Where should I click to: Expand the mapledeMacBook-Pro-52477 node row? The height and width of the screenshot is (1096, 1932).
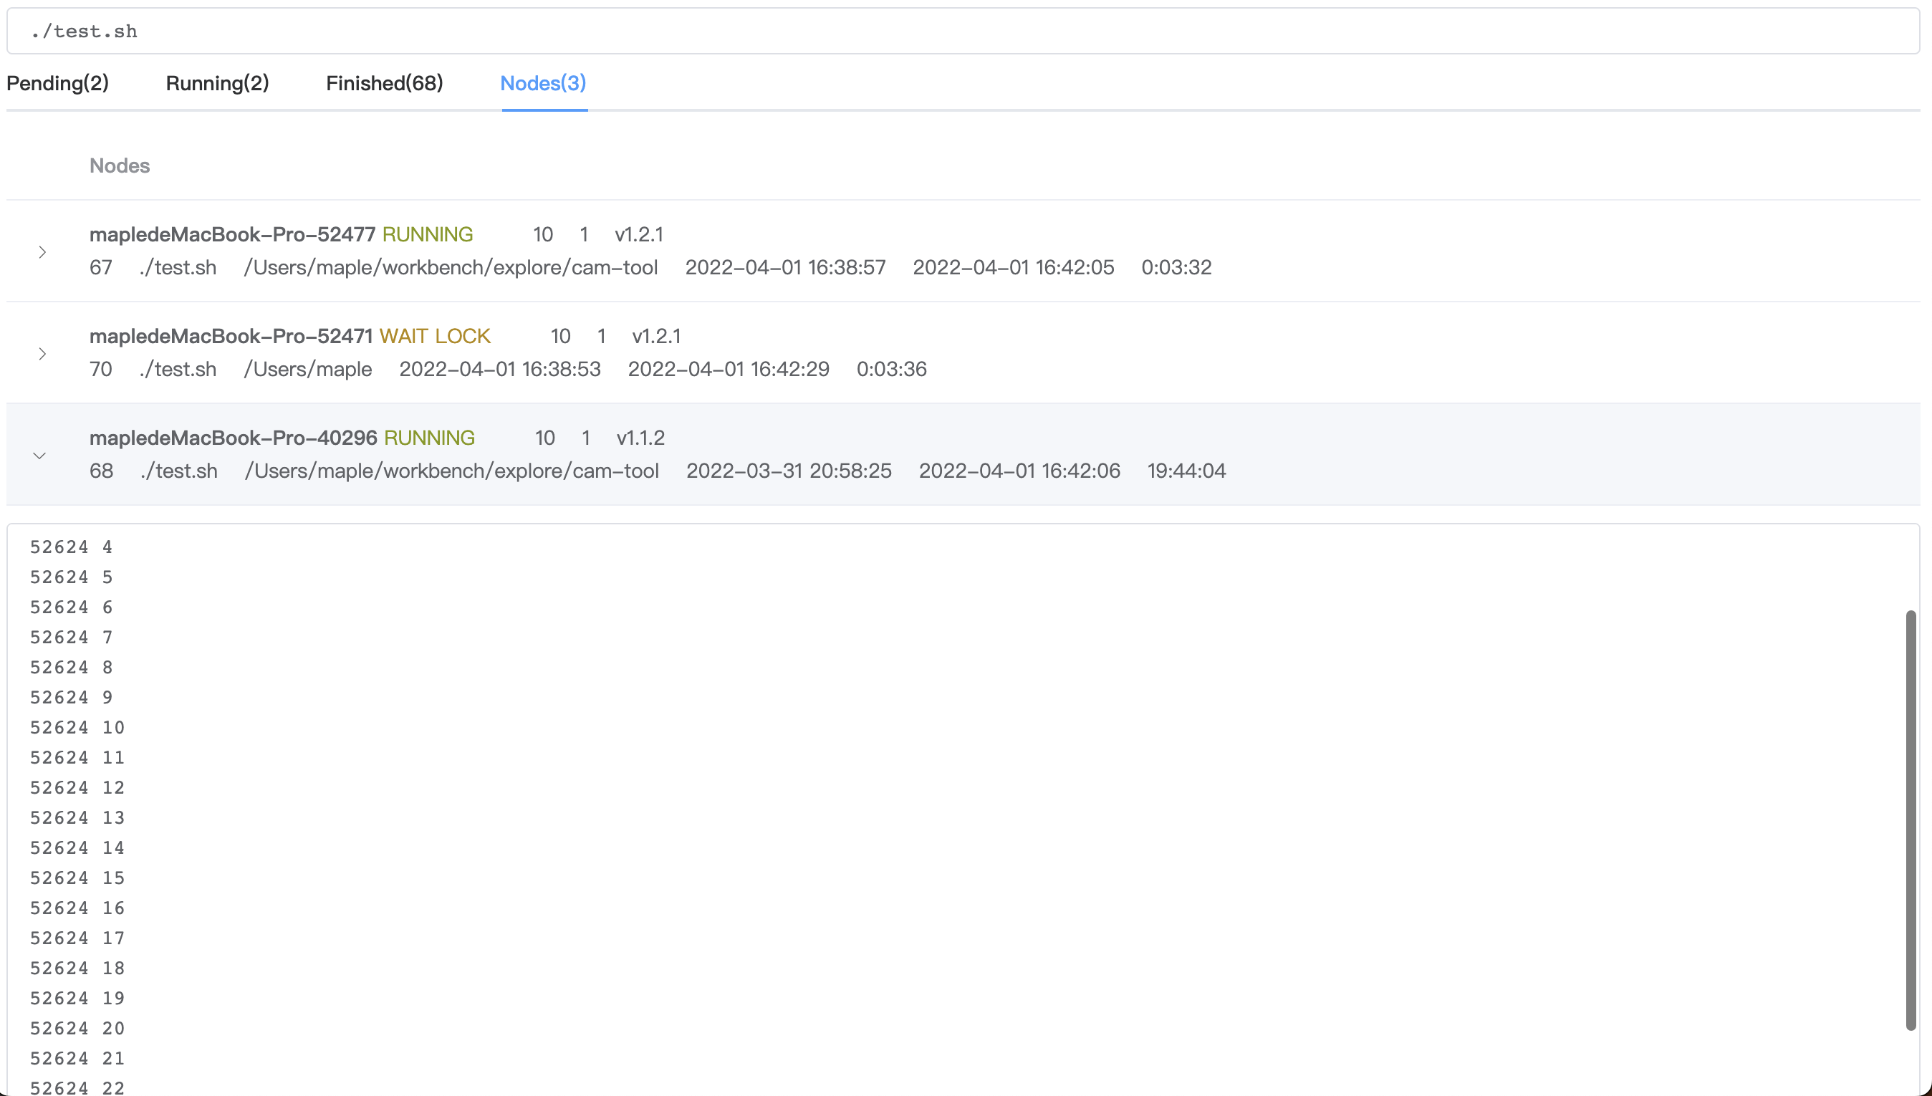[x=42, y=252]
